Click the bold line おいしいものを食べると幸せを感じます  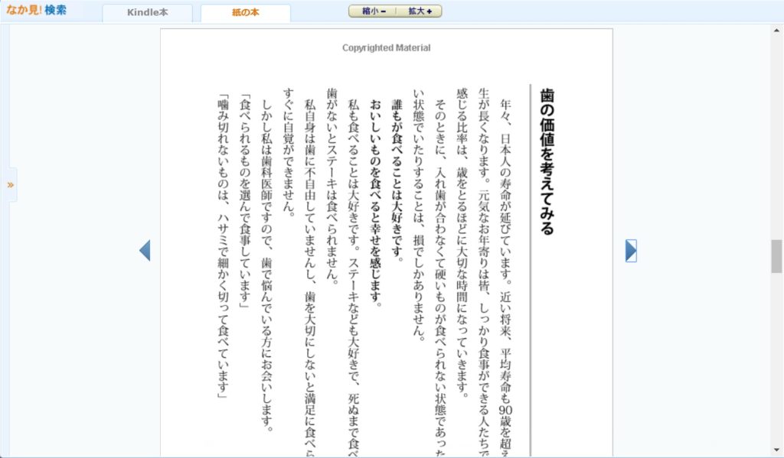tap(375, 203)
